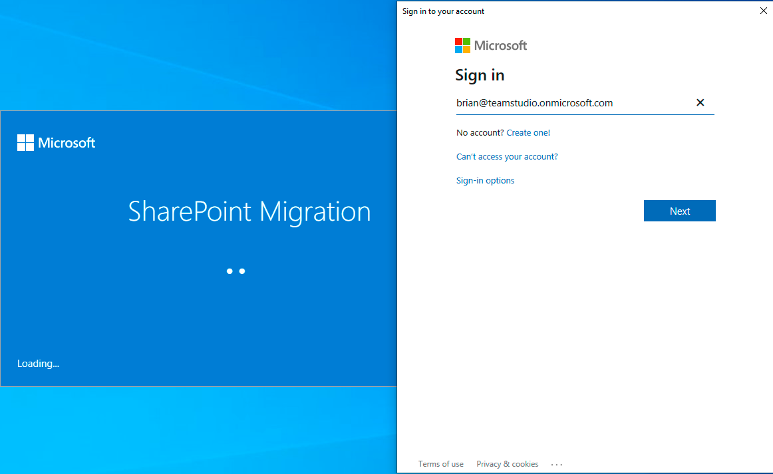The width and height of the screenshot is (773, 474).
Task: Open the footer ellipsis more options
Action: pos(557,465)
